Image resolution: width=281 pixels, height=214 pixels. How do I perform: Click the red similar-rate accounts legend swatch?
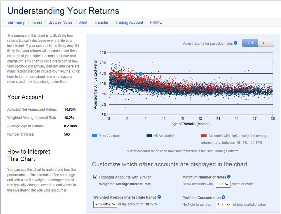[204, 136]
